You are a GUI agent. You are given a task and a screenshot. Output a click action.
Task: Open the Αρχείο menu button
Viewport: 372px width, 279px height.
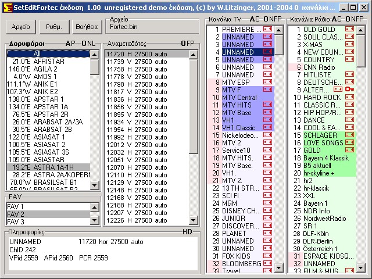click(x=20, y=27)
